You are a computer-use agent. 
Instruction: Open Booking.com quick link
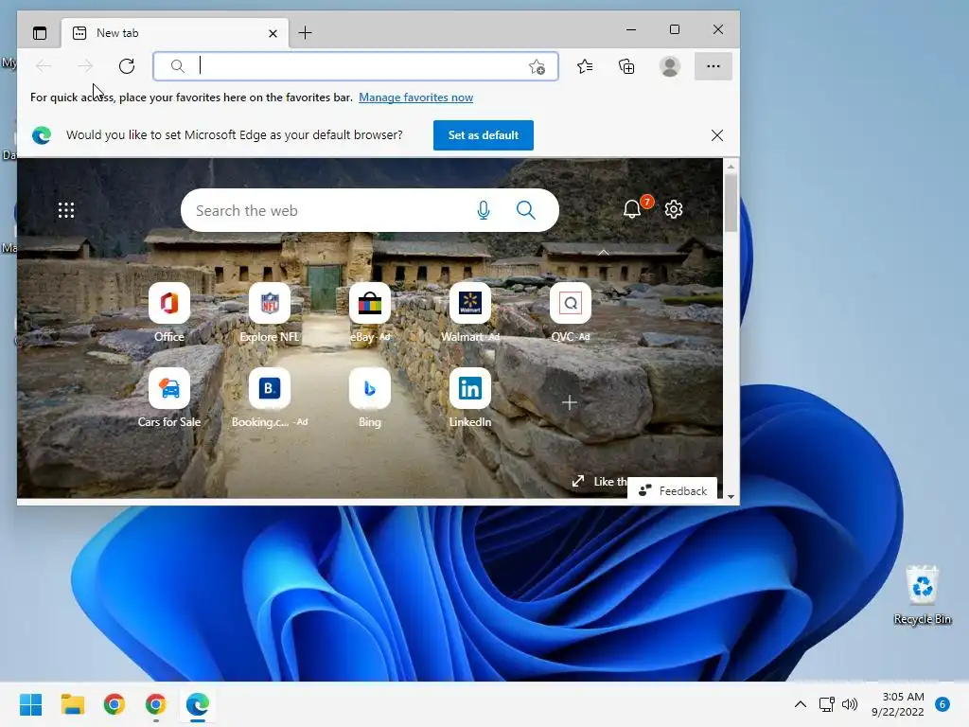(x=270, y=398)
